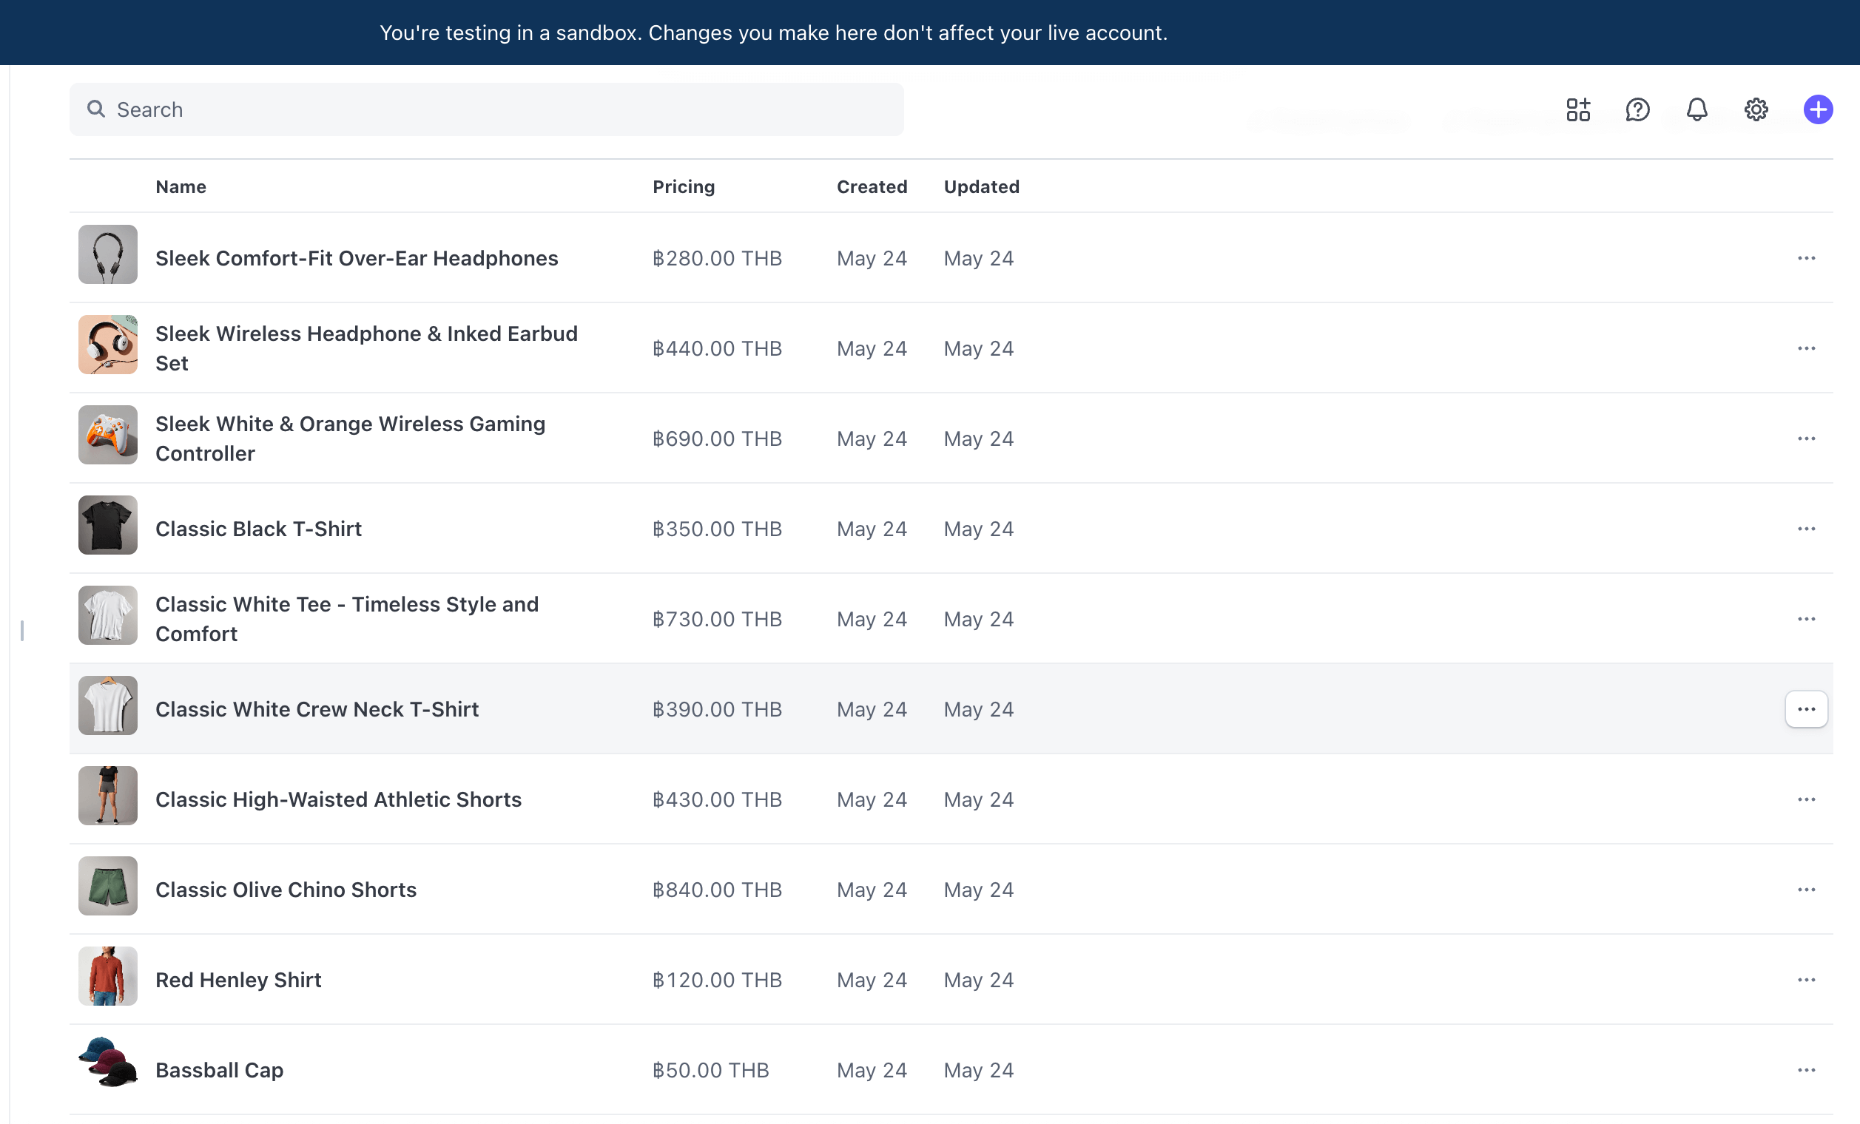This screenshot has height=1124, width=1860.
Task: Open more options for Classic Olive Chino Shorts
Action: (x=1806, y=890)
